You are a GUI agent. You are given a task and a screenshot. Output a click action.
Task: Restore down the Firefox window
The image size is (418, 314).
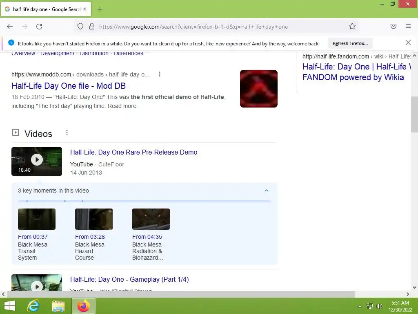(x=392, y=4)
